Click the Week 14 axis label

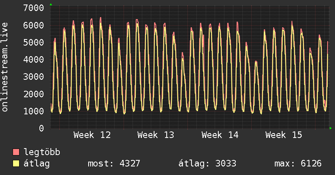[x=220, y=135]
